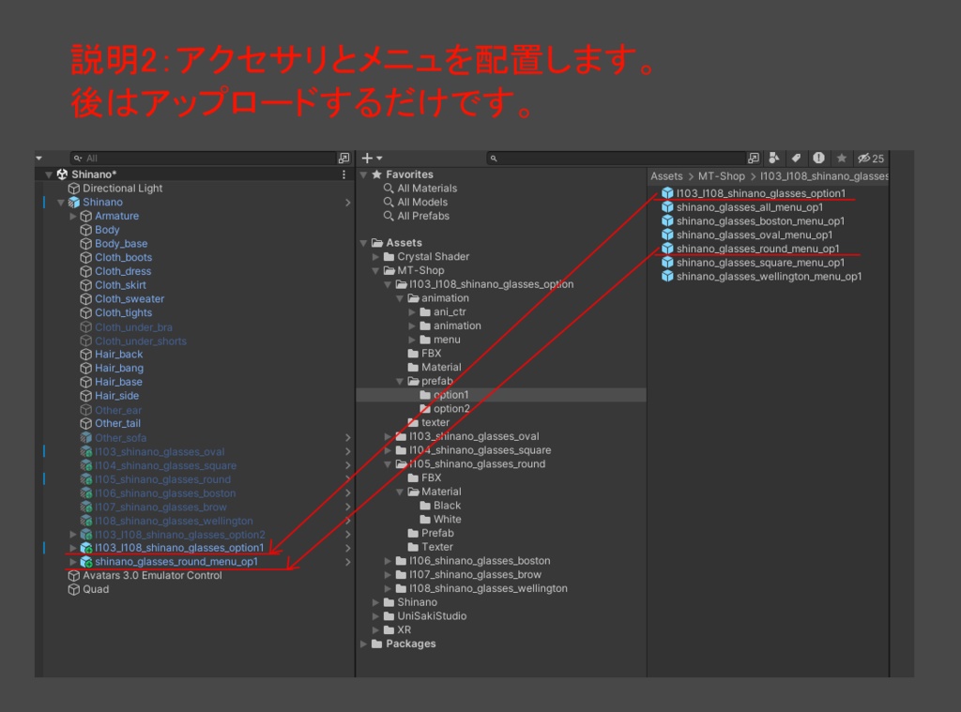Image resolution: width=961 pixels, height=712 pixels.
Task: Select the XR folder
Action: tap(397, 629)
